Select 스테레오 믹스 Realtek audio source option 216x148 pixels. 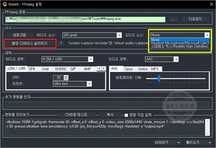[x=180, y=46]
